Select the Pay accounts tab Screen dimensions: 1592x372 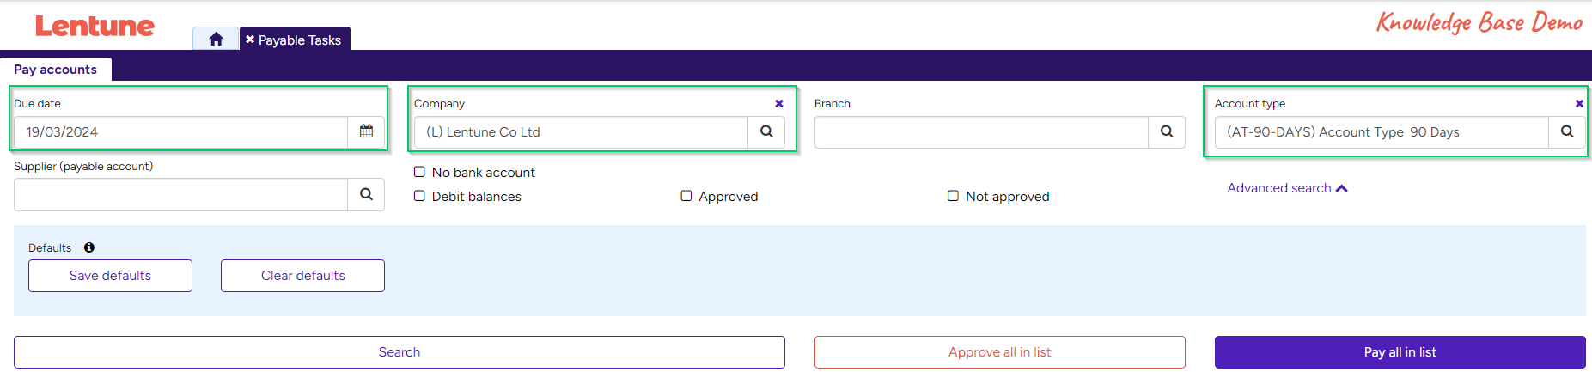55,70
